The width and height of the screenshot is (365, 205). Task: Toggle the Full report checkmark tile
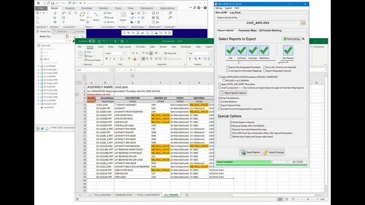(x=230, y=51)
